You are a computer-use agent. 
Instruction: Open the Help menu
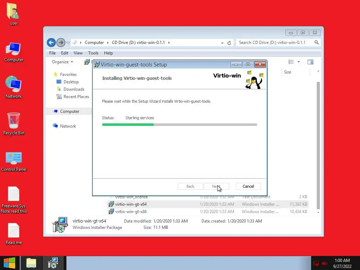[x=108, y=53]
